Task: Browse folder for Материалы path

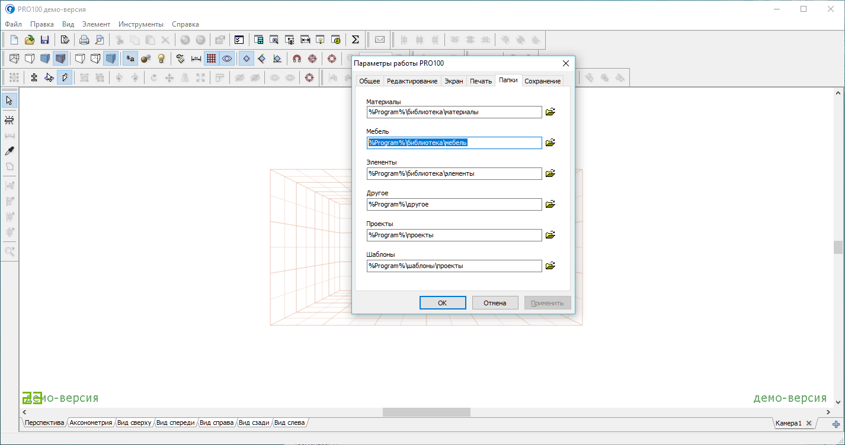Action: coord(550,112)
